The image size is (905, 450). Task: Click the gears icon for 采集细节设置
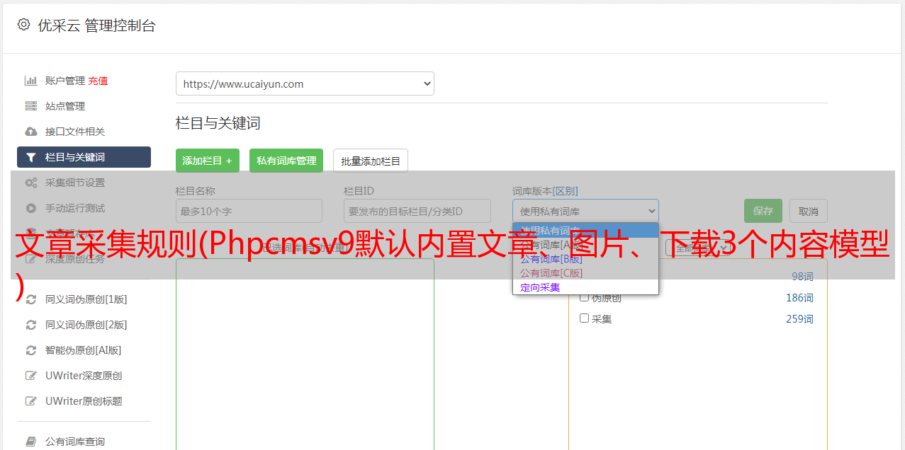[x=30, y=183]
